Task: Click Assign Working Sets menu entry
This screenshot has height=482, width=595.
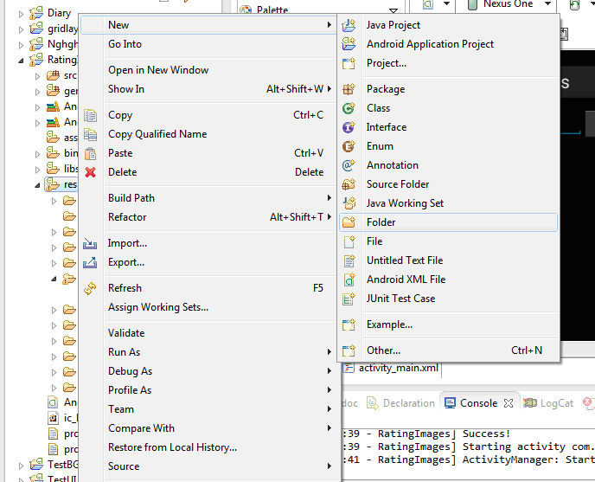Action: click(208, 307)
